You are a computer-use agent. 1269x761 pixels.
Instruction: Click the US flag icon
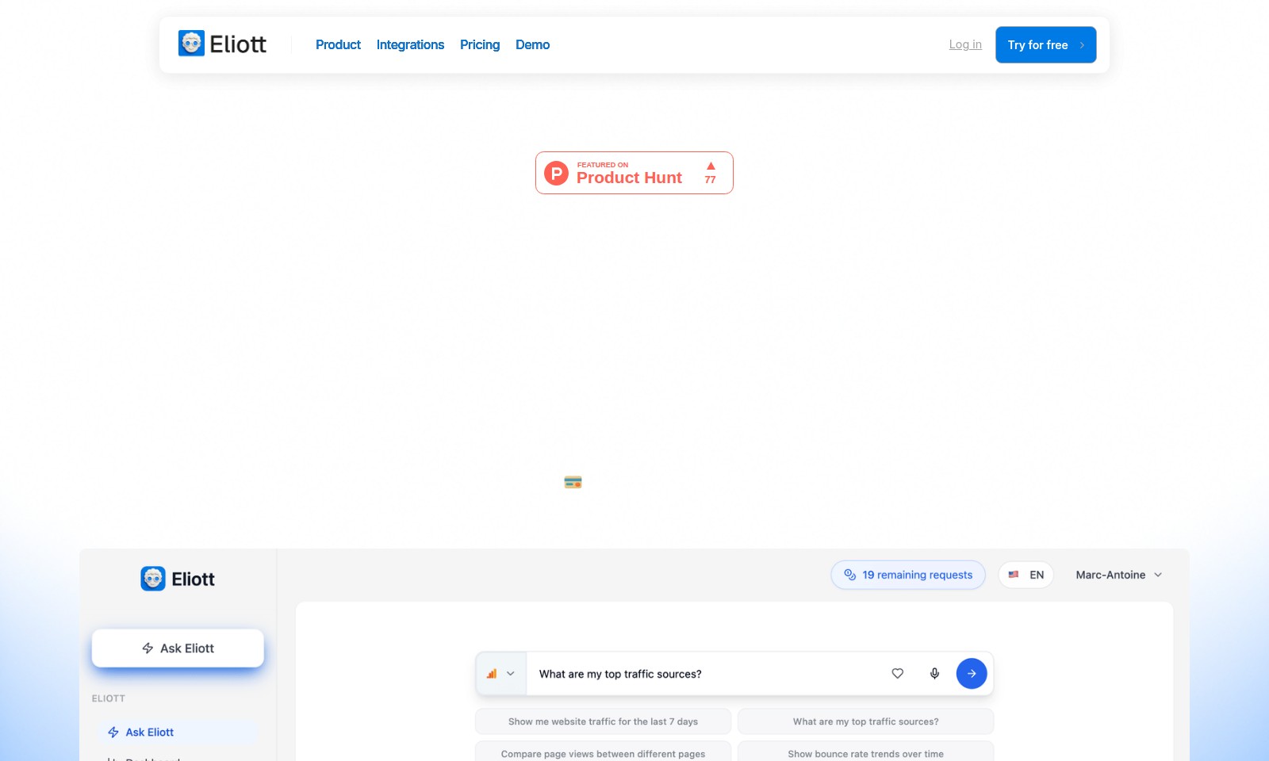[1013, 575]
